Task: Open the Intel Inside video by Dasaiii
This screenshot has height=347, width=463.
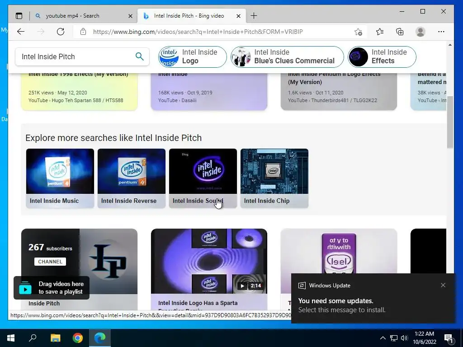Action: click(209, 91)
